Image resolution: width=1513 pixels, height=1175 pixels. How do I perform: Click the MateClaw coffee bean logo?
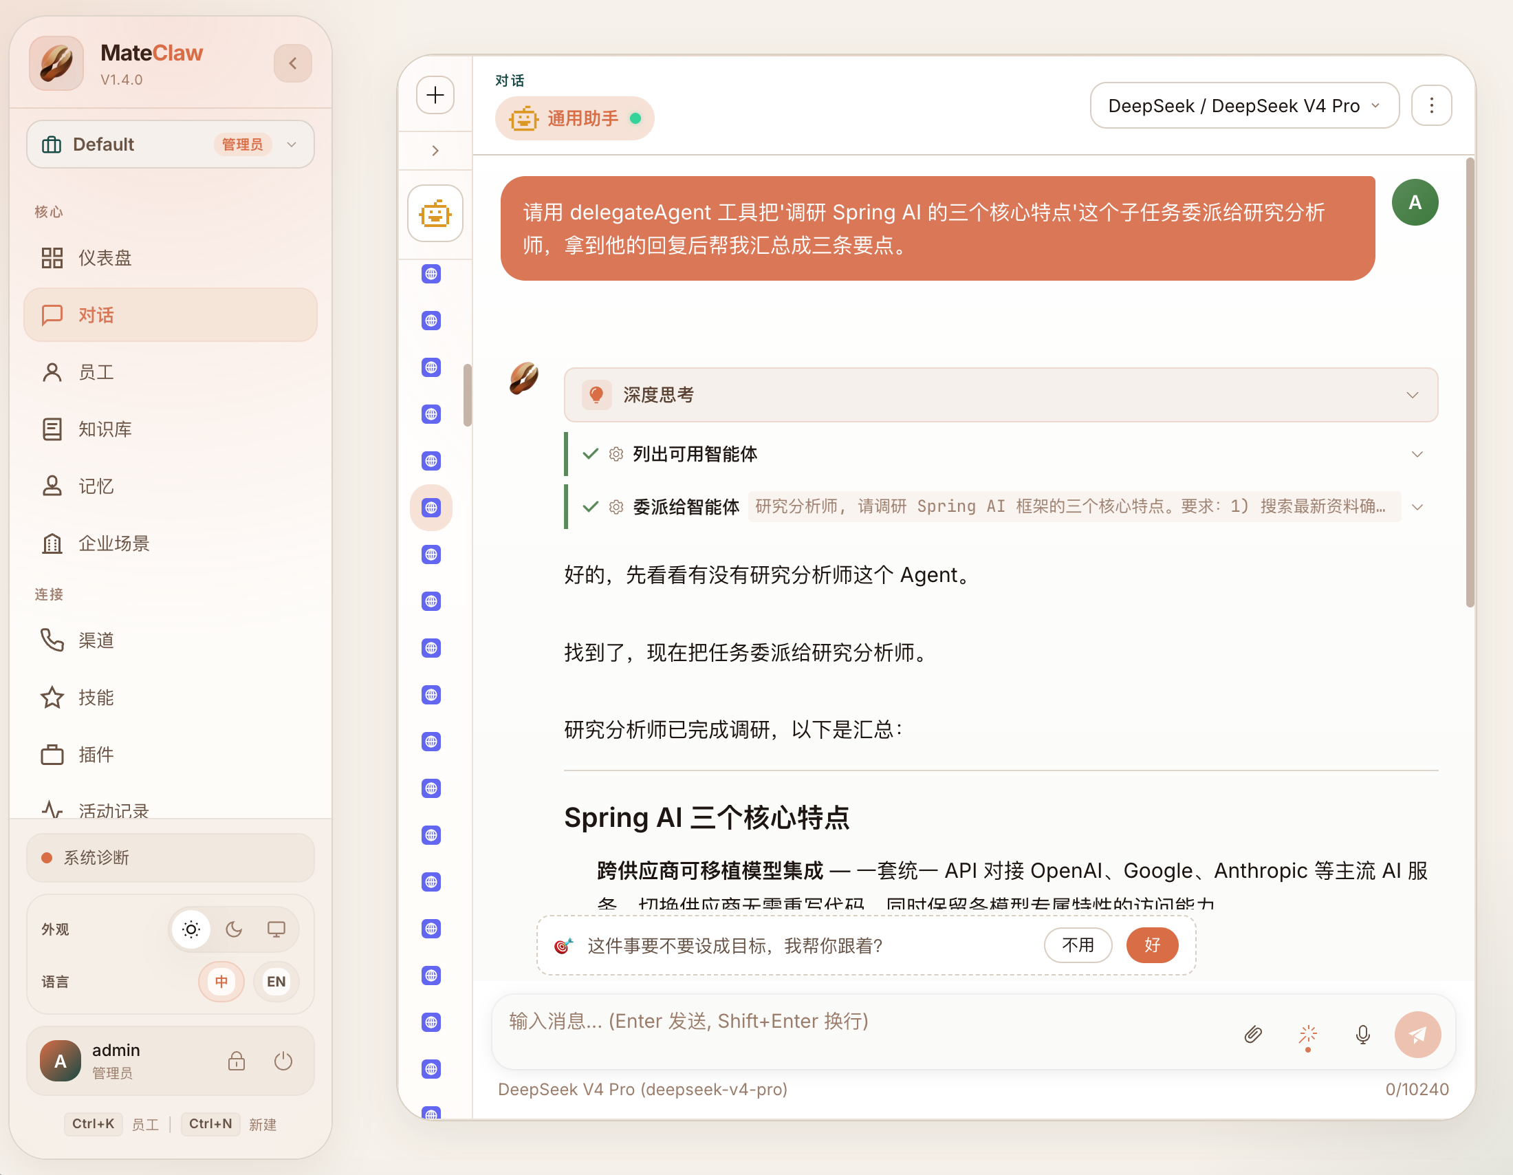pyautogui.click(x=56, y=63)
